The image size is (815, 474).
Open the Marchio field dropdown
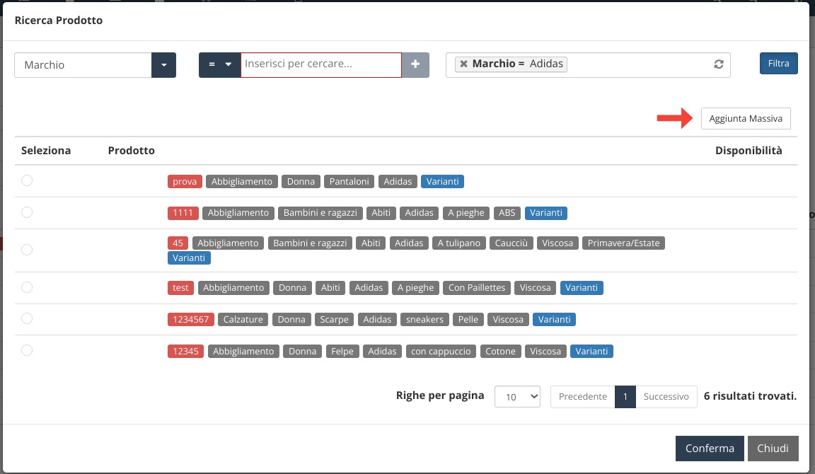[x=163, y=65]
